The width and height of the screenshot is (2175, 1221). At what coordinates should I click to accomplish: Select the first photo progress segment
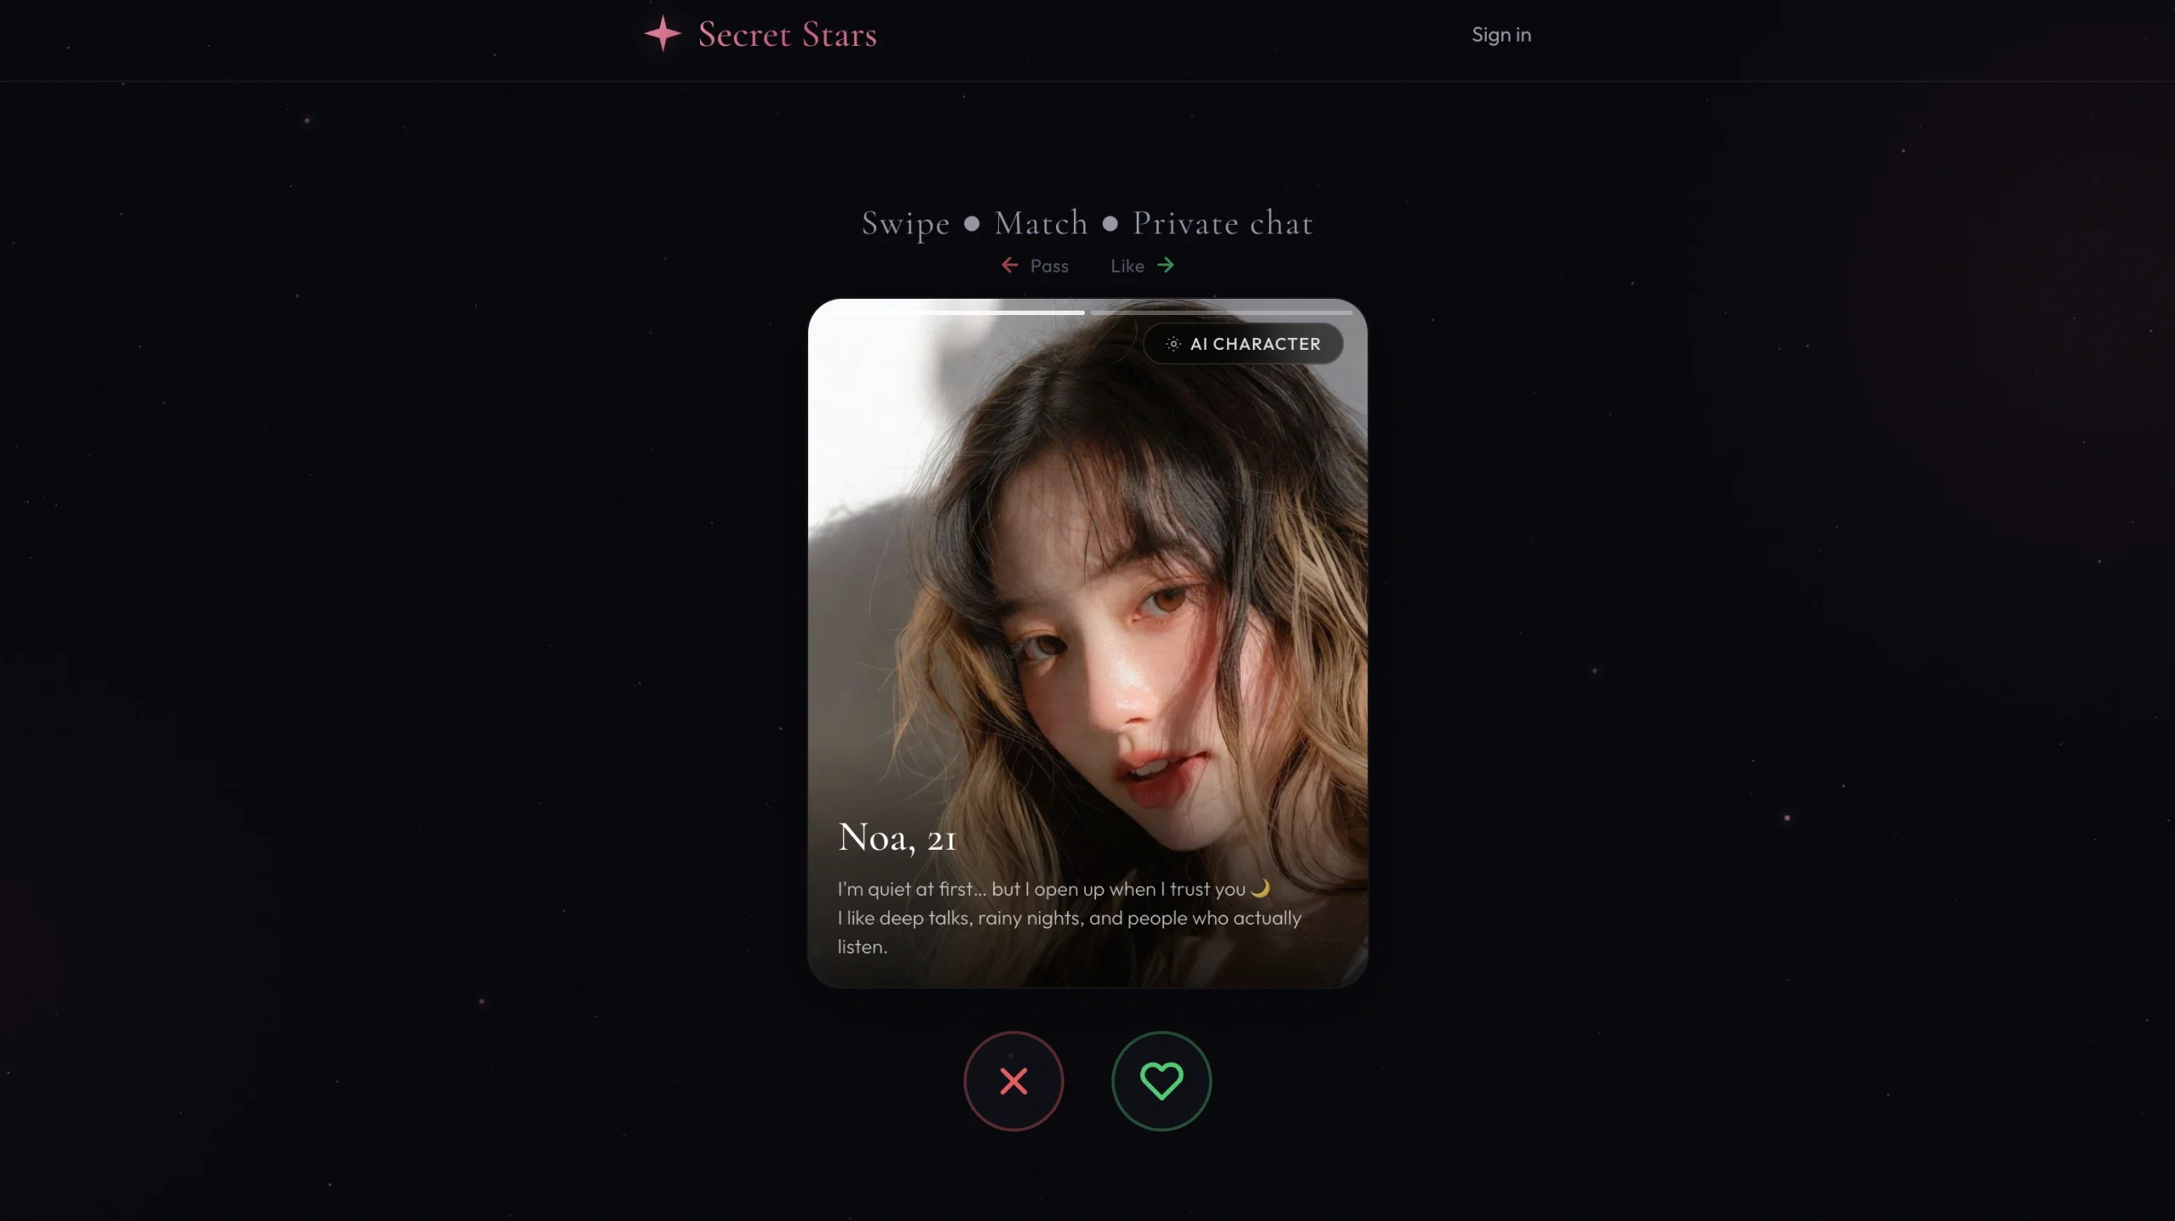[954, 312]
